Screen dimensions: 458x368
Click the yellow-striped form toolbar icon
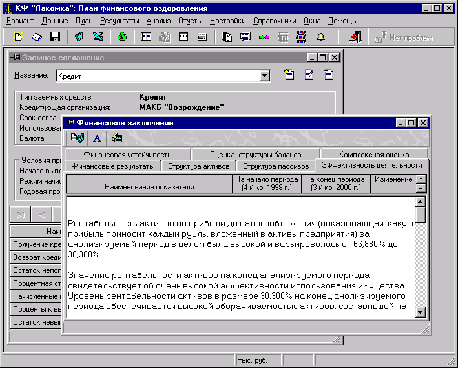coord(202,37)
